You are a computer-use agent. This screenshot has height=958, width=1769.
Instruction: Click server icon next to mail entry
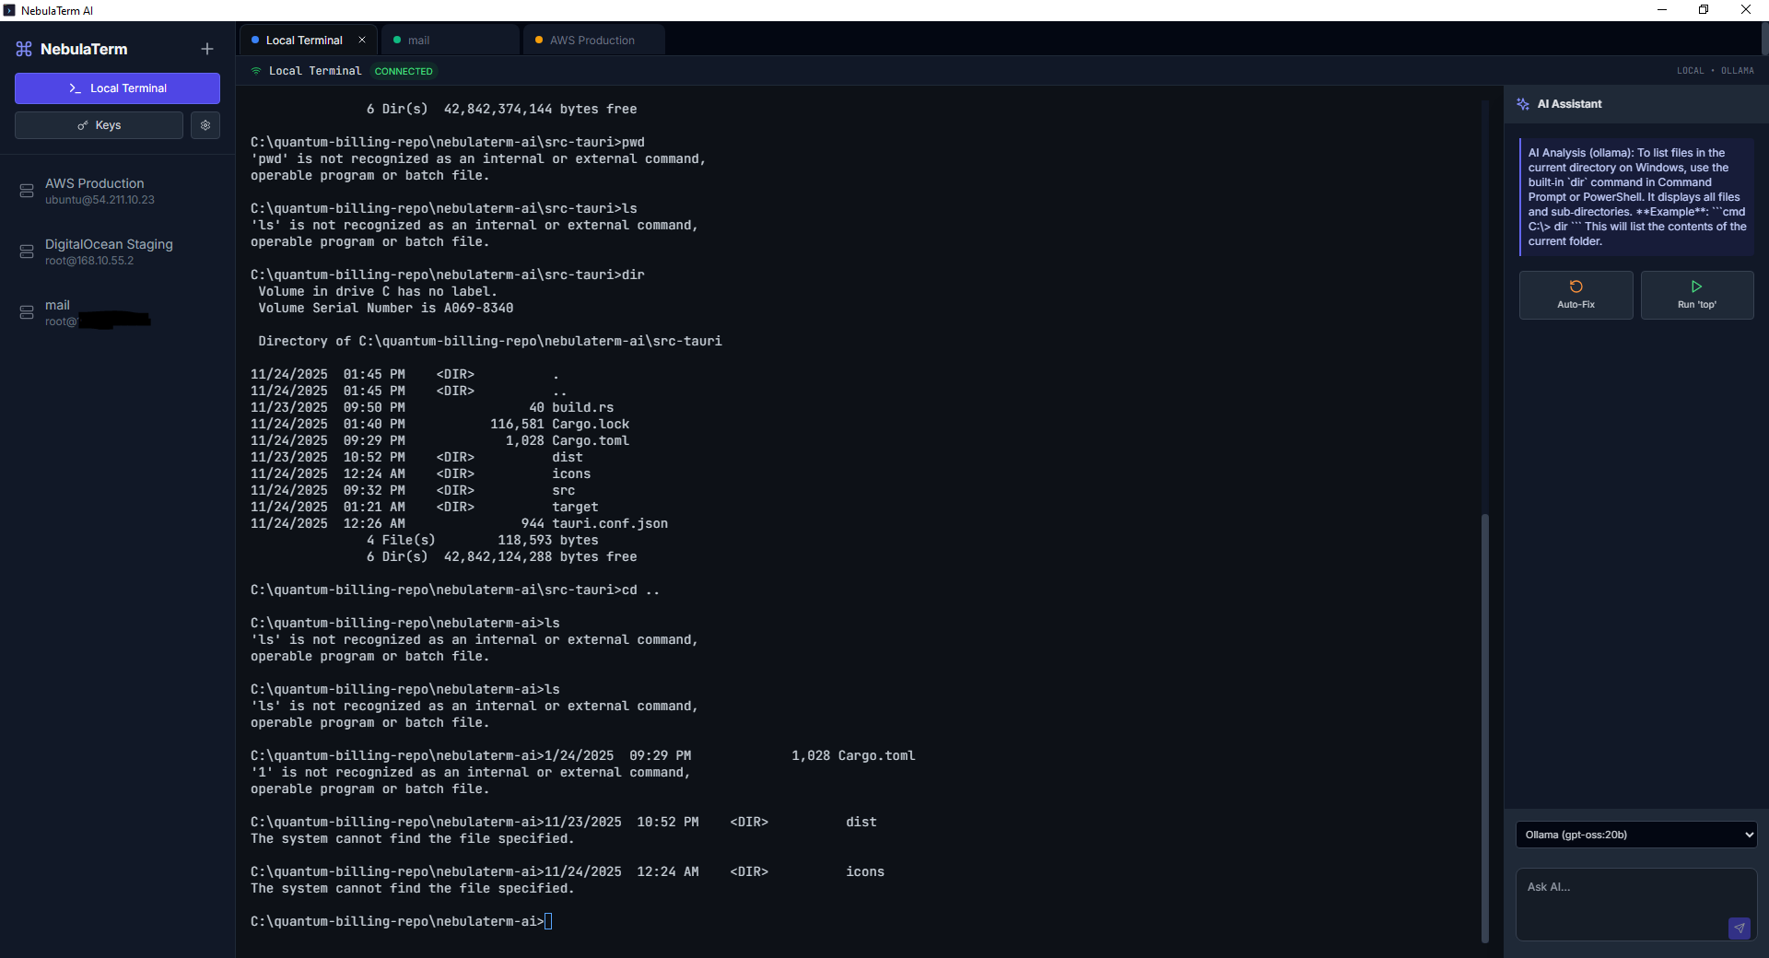(x=27, y=312)
